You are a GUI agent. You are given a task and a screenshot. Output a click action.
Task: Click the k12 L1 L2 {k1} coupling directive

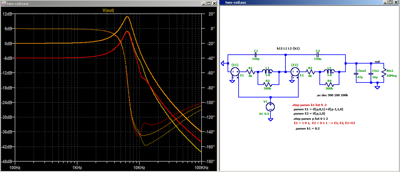point(288,48)
